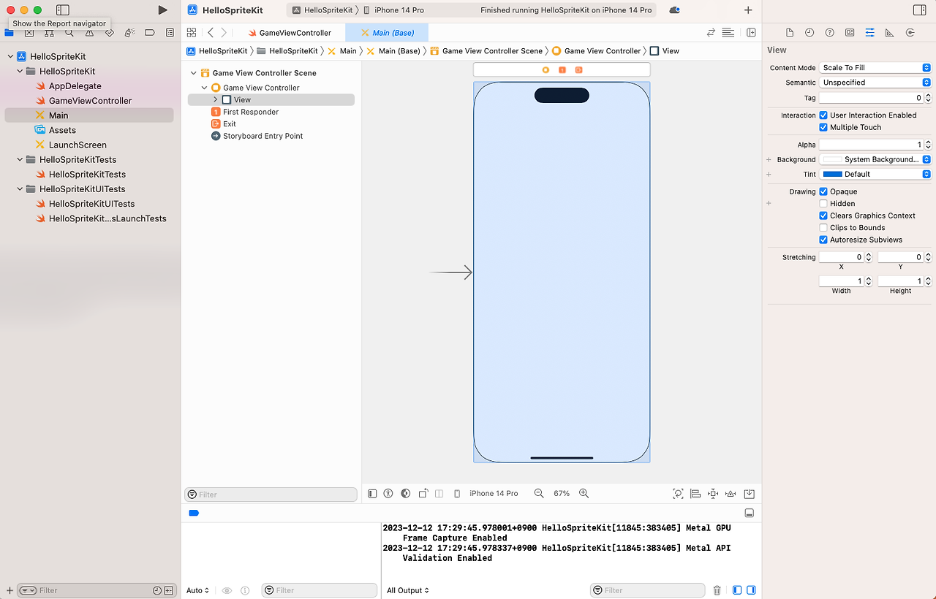
Task: Toggle User Interaction Enabled checkbox
Action: pyautogui.click(x=823, y=115)
